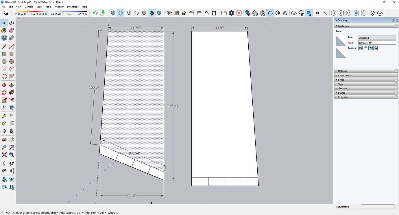Viewport: 399px width, 215px height.
Task: Open the Untagged tag dropdown
Action: [x=377, y=37]
